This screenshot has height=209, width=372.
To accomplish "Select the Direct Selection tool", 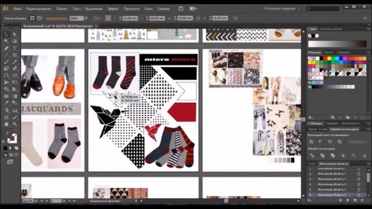I will coord(15,34).
